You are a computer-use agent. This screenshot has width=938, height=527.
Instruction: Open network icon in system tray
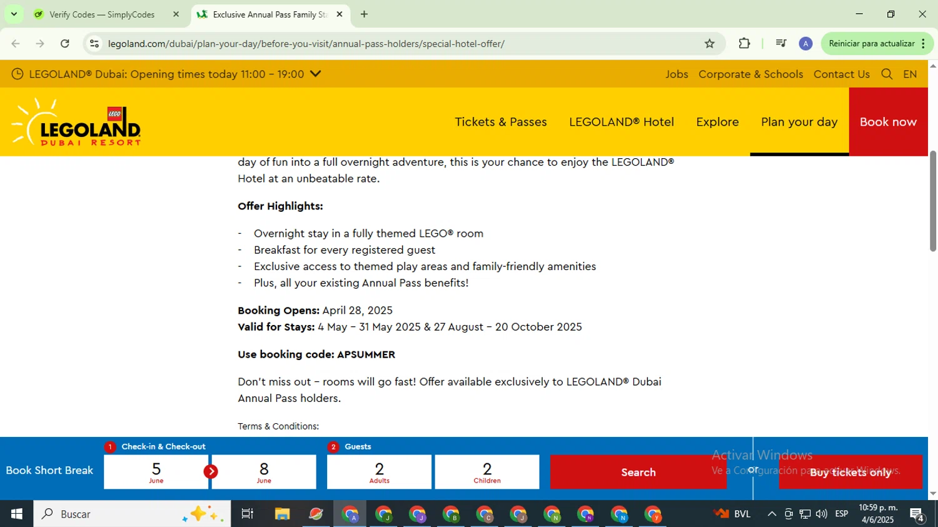(805, 514)
